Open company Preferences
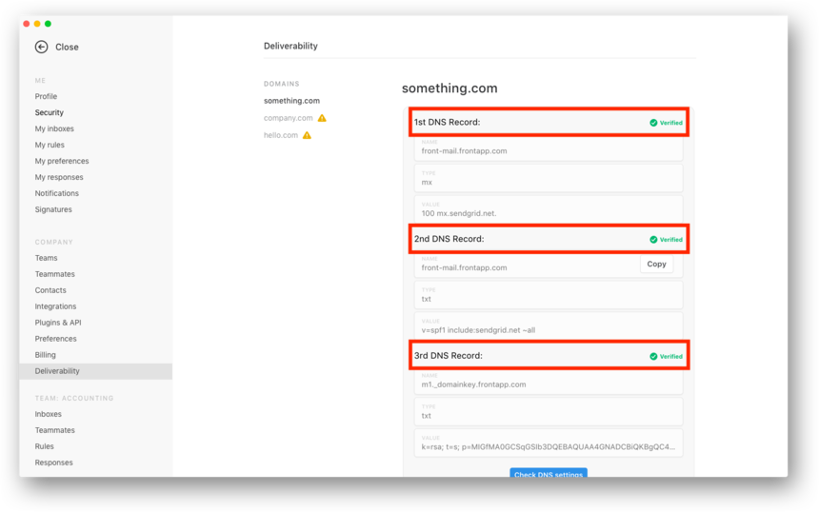The height and width of the screenshot is (512, 819). coord(56,339)
